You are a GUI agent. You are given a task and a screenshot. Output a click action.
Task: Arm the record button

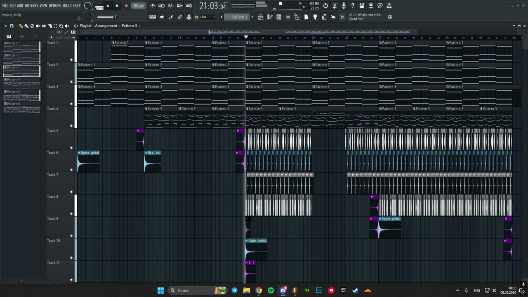click(x=126, y=6)
